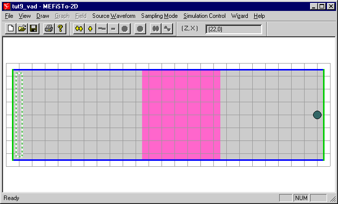This screenshot has height=204, width=338.
Task: Open the Source Waveform menu
Action: click(x=114, y=16)
